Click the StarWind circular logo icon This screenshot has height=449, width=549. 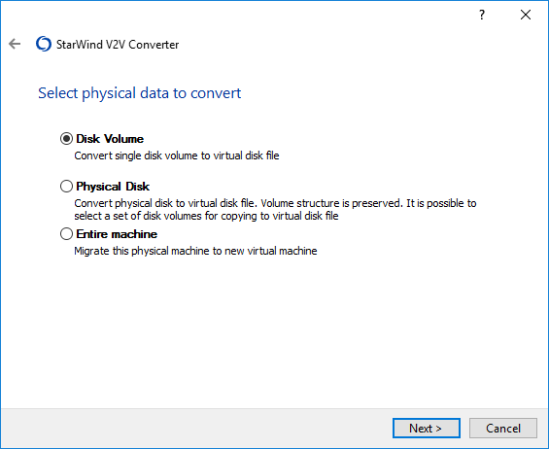click(x=44, y=44)
